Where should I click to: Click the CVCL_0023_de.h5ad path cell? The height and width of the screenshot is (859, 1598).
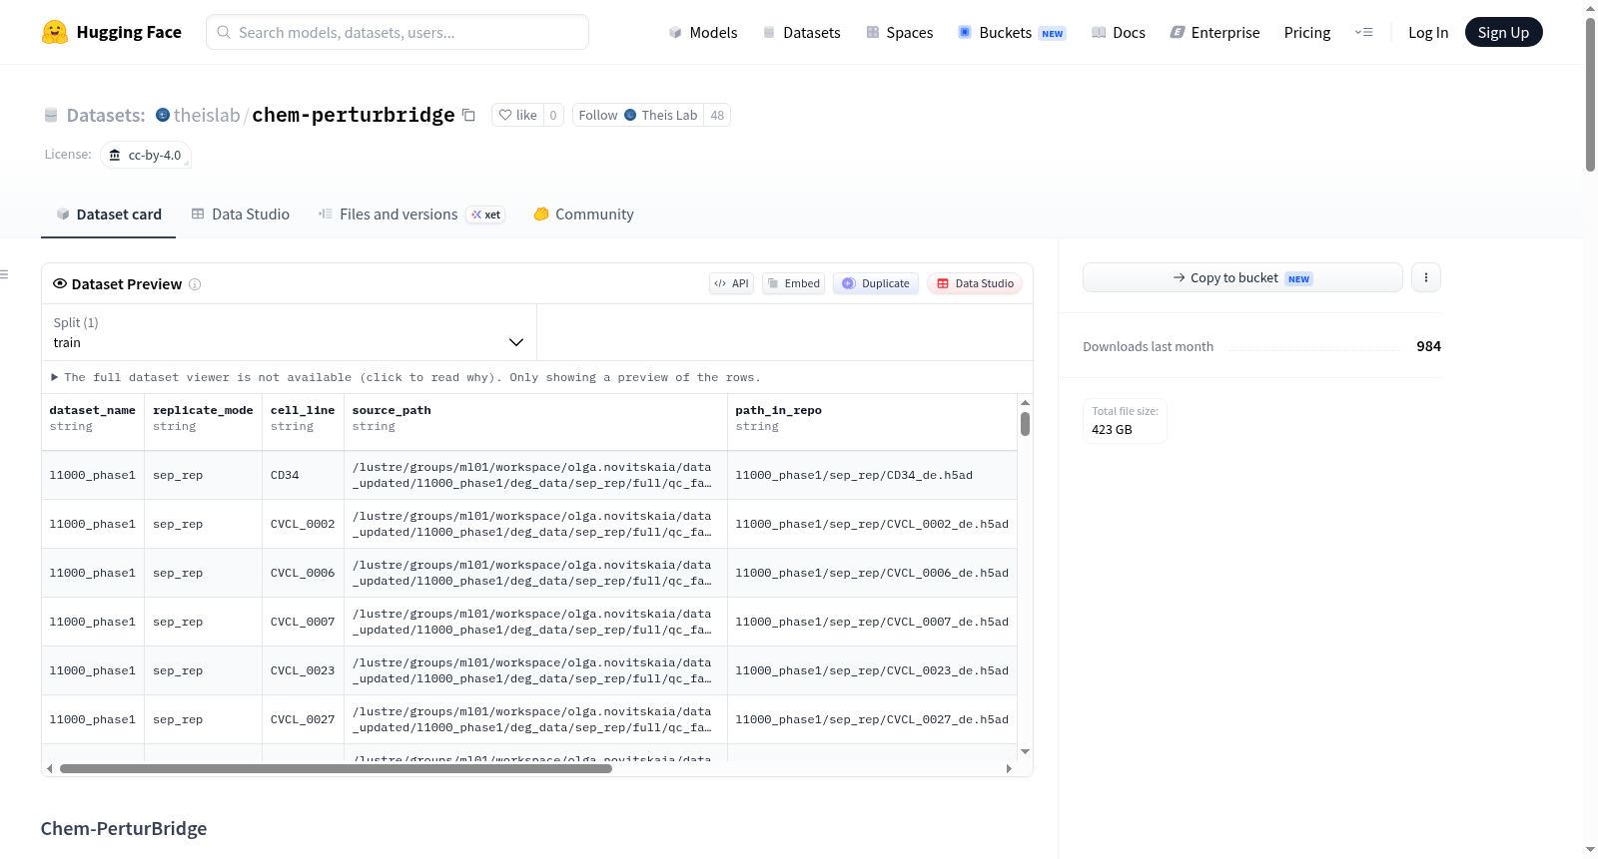click(x=872, y=670)
